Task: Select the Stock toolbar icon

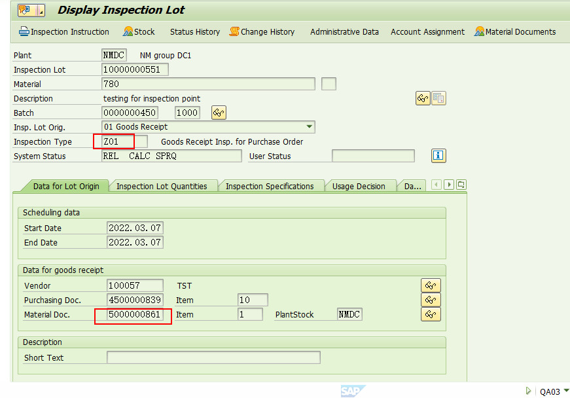Action: coord(138,31)
